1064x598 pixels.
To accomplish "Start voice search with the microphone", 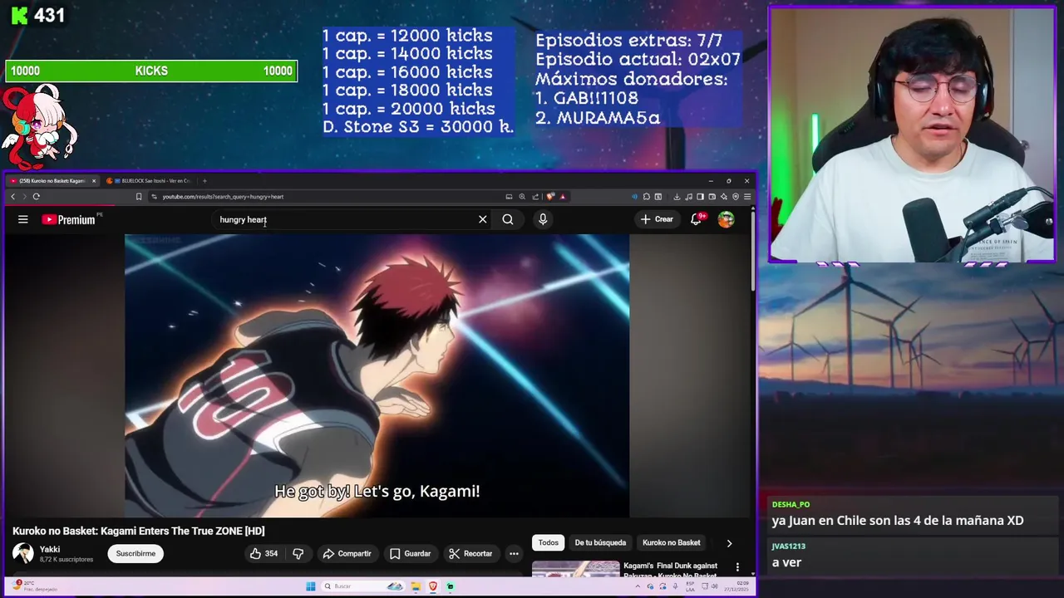I will (543, 219).
